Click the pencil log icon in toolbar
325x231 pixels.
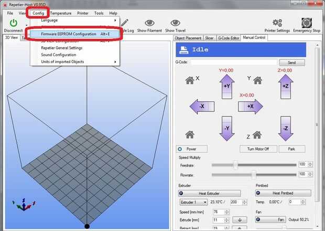click(x=125, y=23)
